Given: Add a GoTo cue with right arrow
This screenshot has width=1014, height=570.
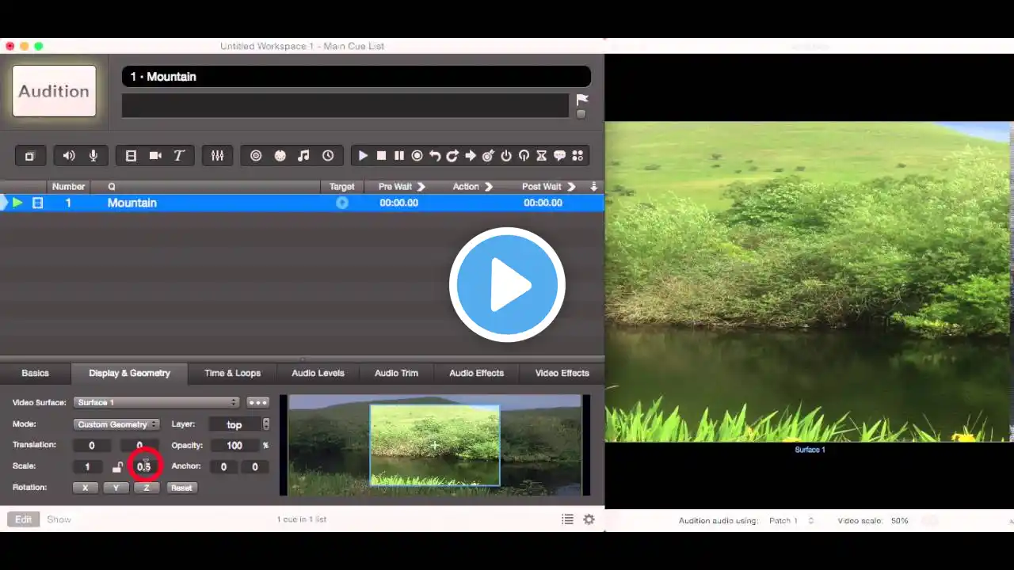Looking at the screenshot, I should click(471, 156).
